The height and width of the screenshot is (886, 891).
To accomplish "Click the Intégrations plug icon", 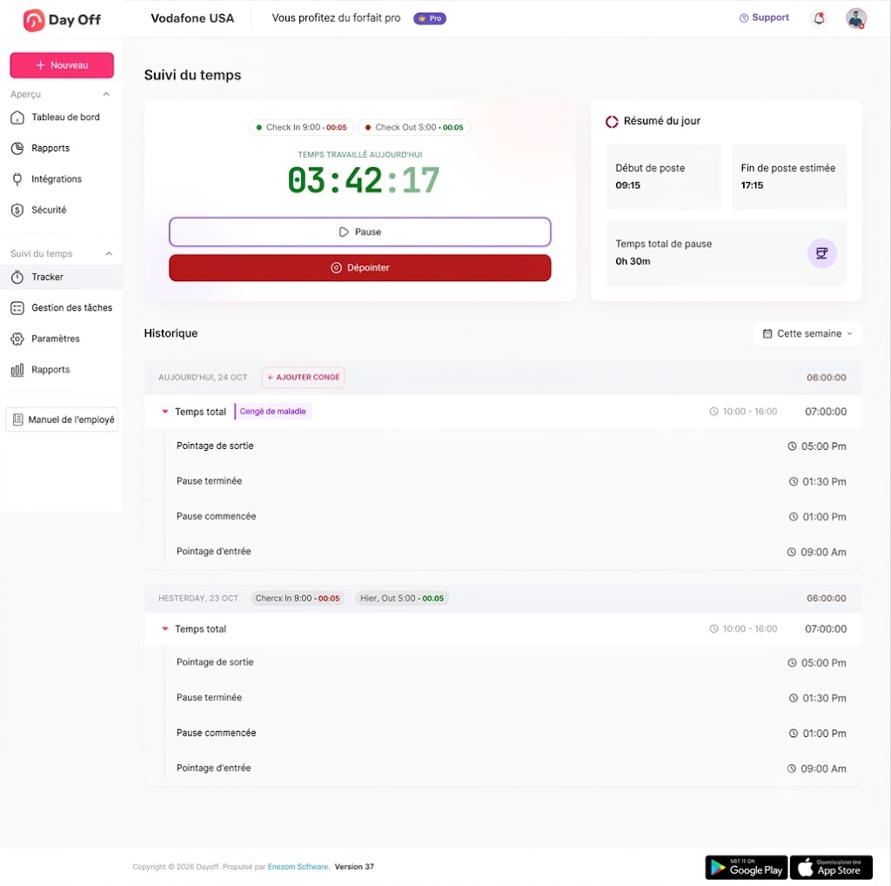I will coord(17,179).
